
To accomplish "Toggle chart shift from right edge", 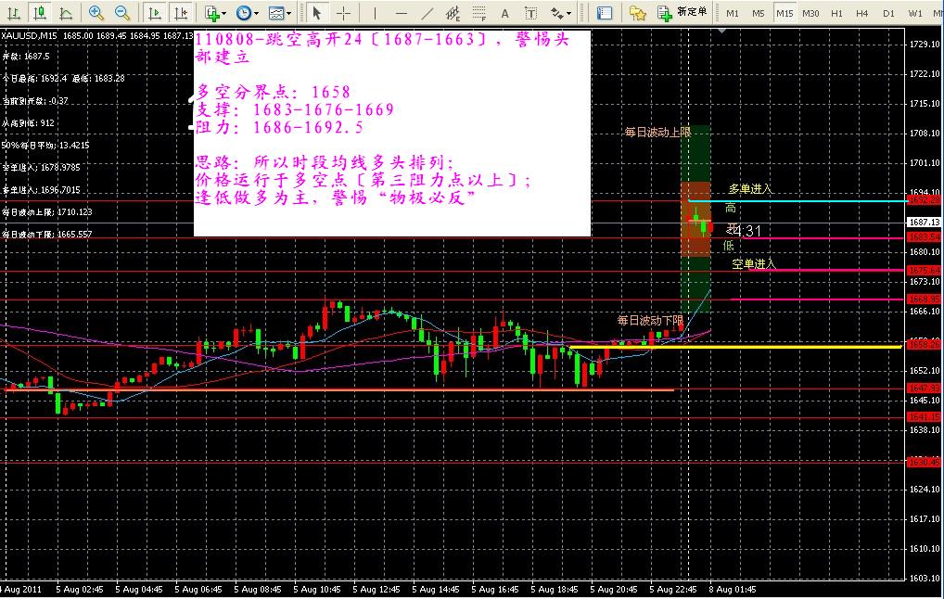I will (181, 13).
